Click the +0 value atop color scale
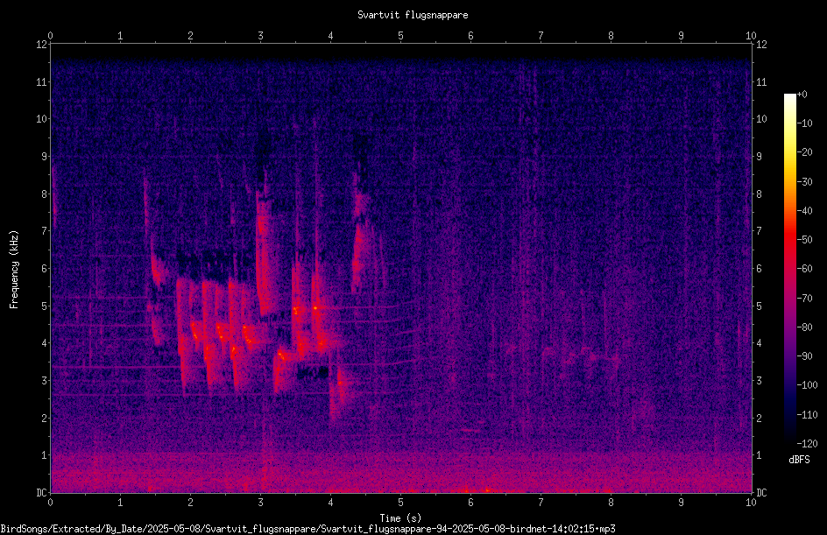 pyautogui.click(x=802, y=95)
